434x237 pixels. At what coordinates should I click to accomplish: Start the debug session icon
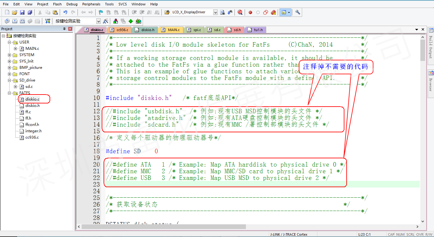(x=240, y=12)
